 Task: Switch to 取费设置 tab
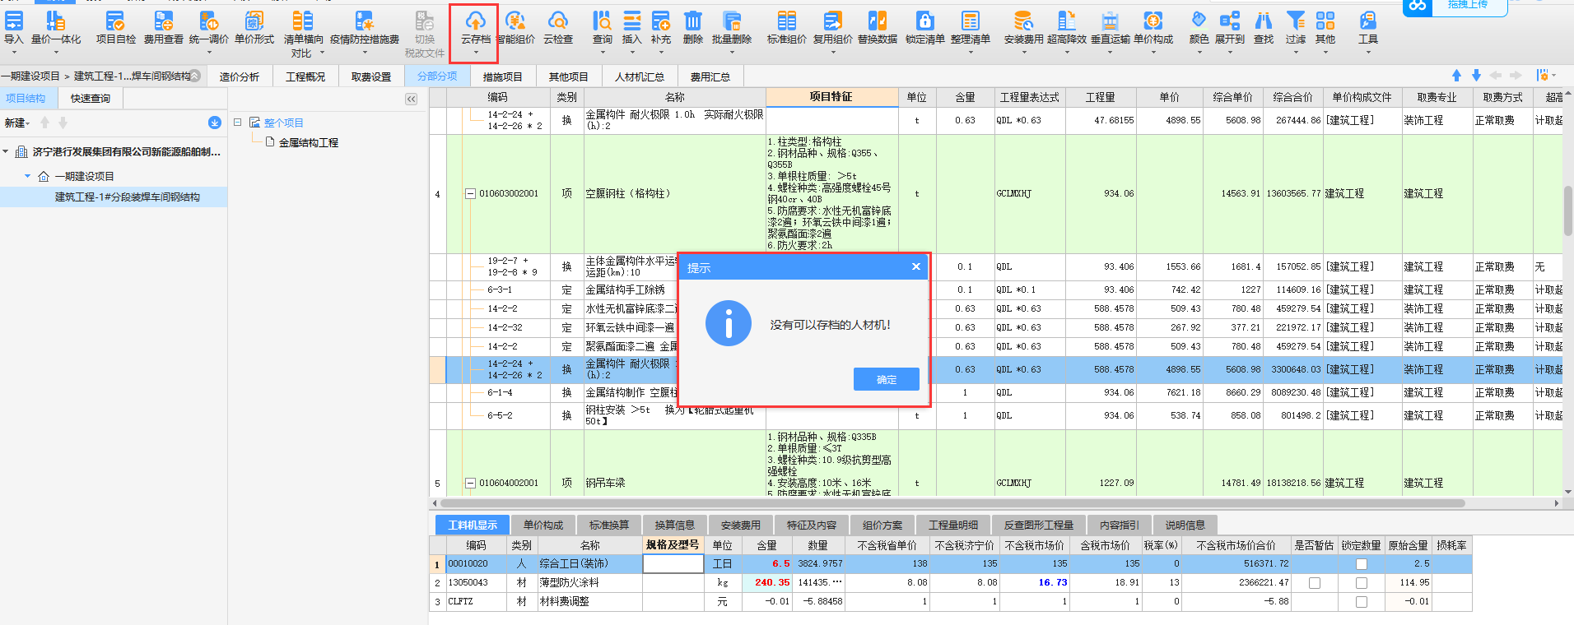click(x=371, y=76)
